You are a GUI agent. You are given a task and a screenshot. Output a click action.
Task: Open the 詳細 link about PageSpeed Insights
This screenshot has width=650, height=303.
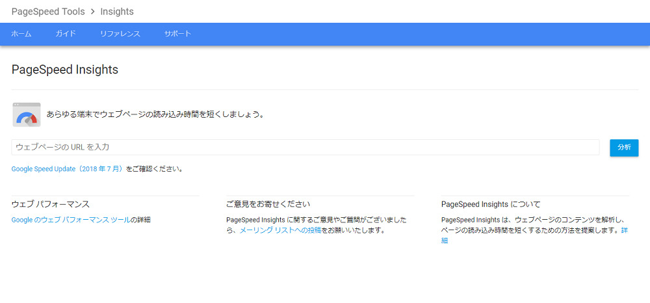(624, 230)
